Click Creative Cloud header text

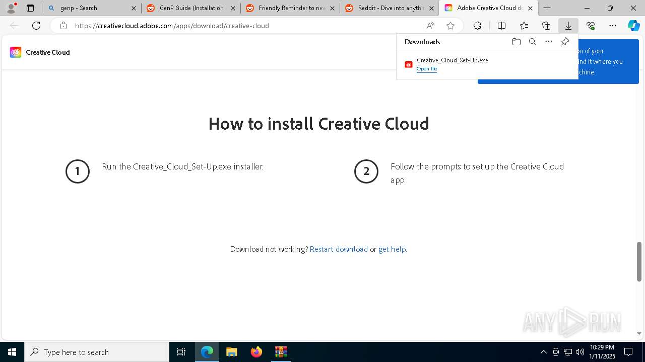[48, 52]
